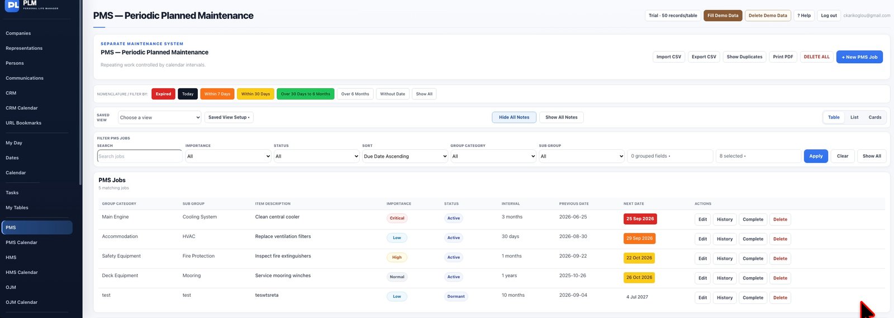Image resolution: width=894 pixels, height=318 pixels.
Task: Go to Persons page
Action: 15,64
